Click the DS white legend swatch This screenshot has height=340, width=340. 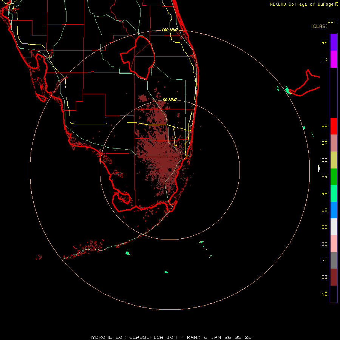tap(334, 227)
